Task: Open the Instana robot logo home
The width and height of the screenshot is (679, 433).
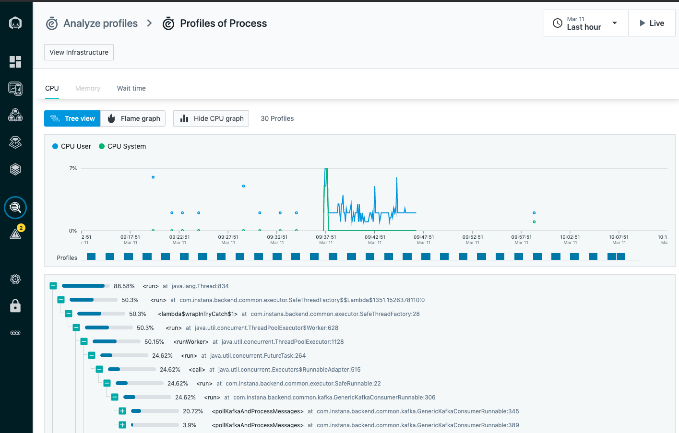Action: [x=15, y=23]
